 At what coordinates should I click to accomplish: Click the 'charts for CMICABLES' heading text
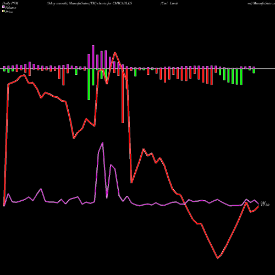point(115,3)
